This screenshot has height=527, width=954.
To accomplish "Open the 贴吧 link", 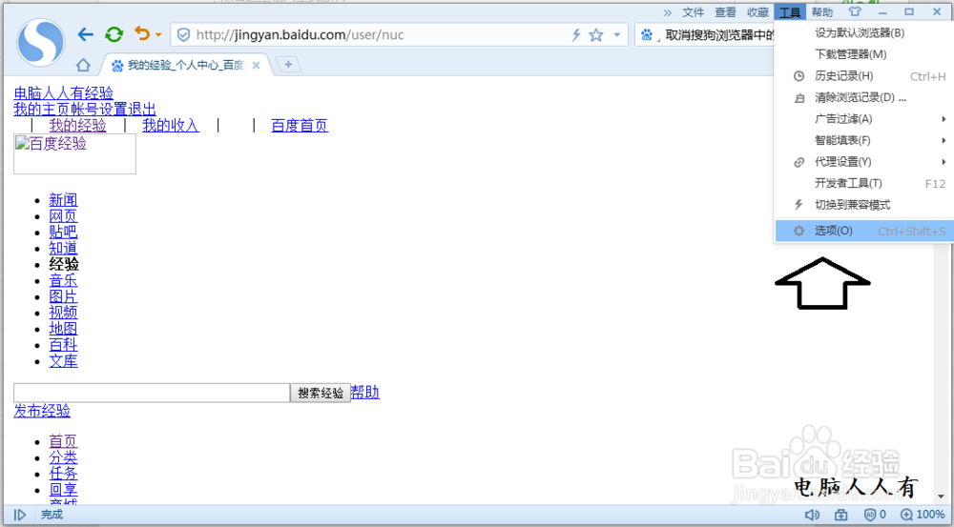I will pos(63,233).
